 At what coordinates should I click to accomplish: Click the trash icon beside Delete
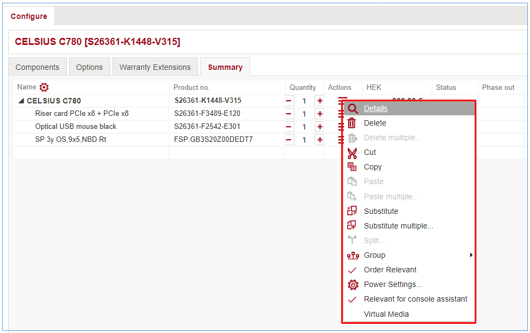(352, 123)
